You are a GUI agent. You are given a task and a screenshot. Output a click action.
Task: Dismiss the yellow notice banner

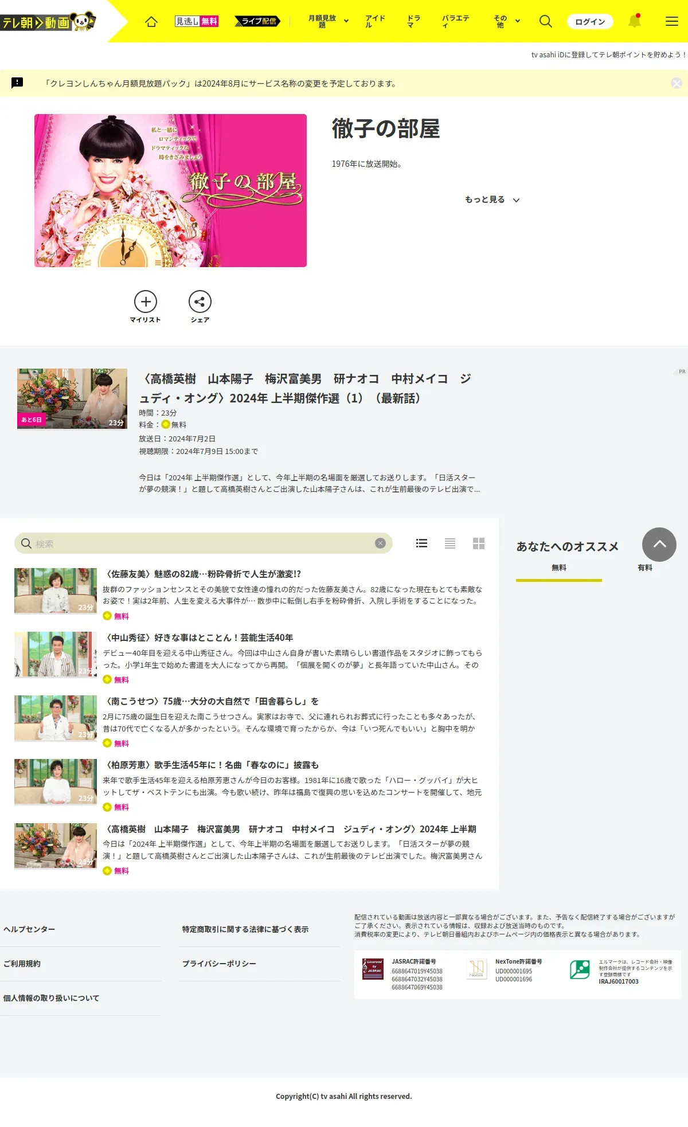tap(677, 83)
